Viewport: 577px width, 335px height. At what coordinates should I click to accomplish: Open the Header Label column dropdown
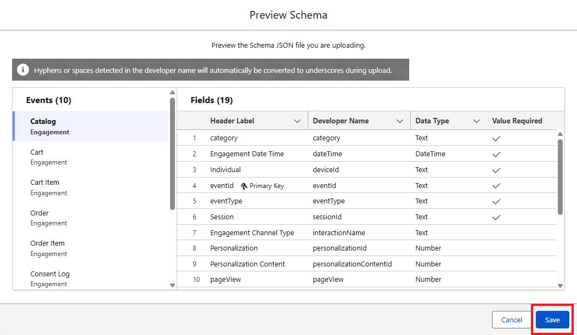[x=297, y=121]
